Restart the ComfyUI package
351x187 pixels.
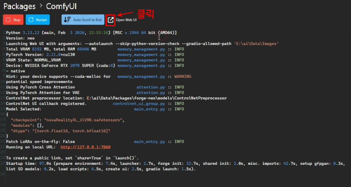pos(38,19)
